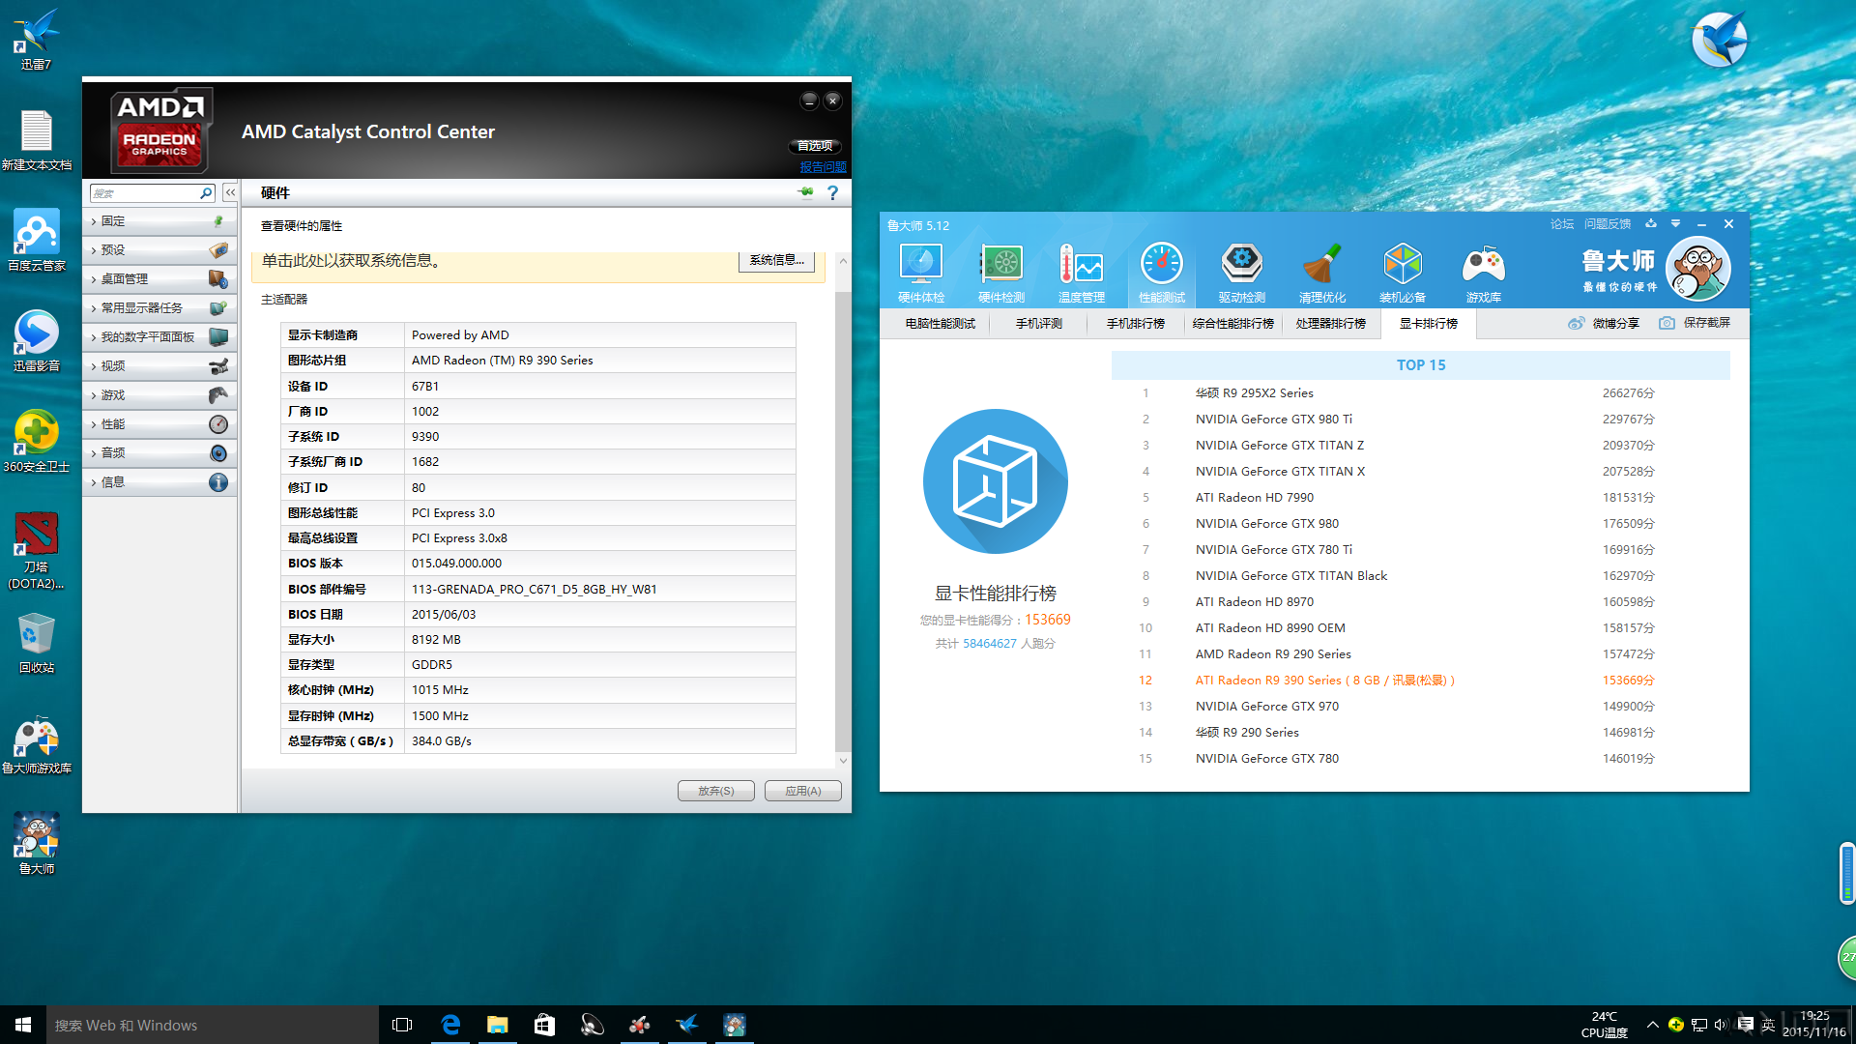Open 驱动检测 driver detection icon

tap(1241, 273)
